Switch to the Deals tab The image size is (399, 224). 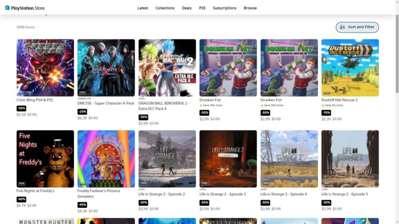point(186,8)
